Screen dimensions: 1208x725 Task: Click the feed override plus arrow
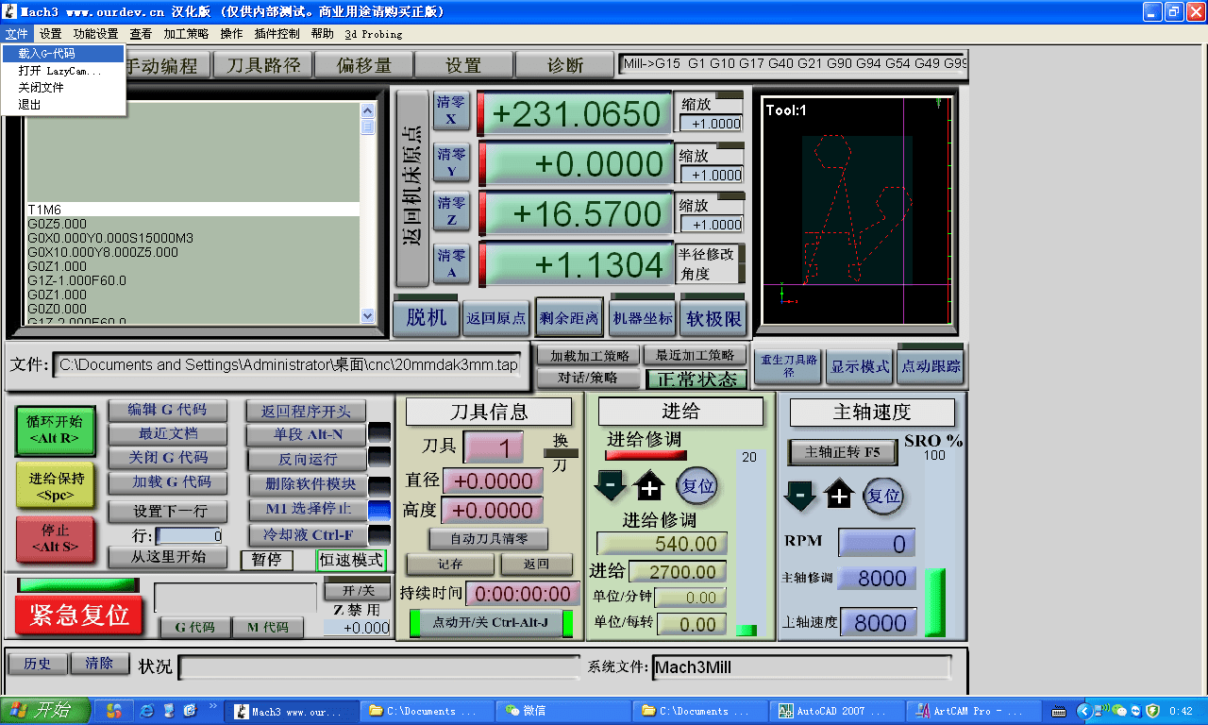click(649, 488)
